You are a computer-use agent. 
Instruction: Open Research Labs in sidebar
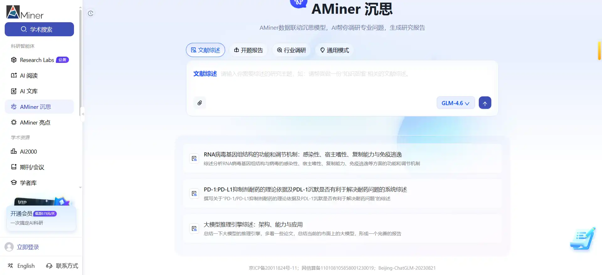point(40,60)
